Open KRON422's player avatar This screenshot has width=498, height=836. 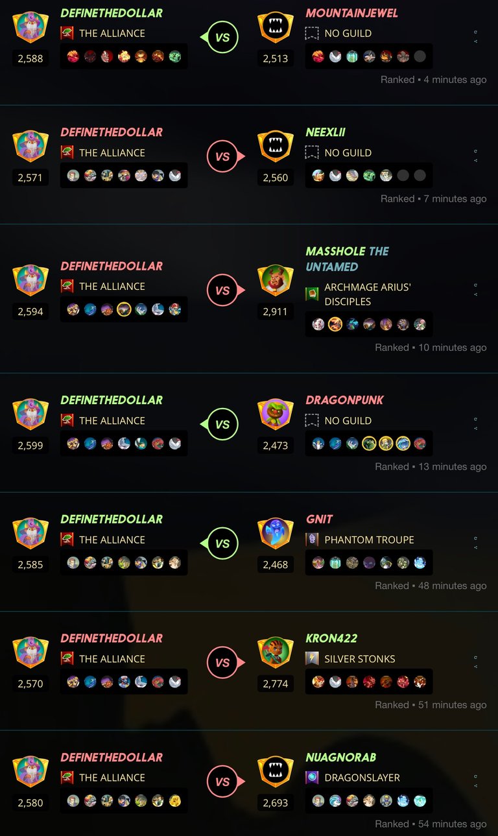[275, 652]
